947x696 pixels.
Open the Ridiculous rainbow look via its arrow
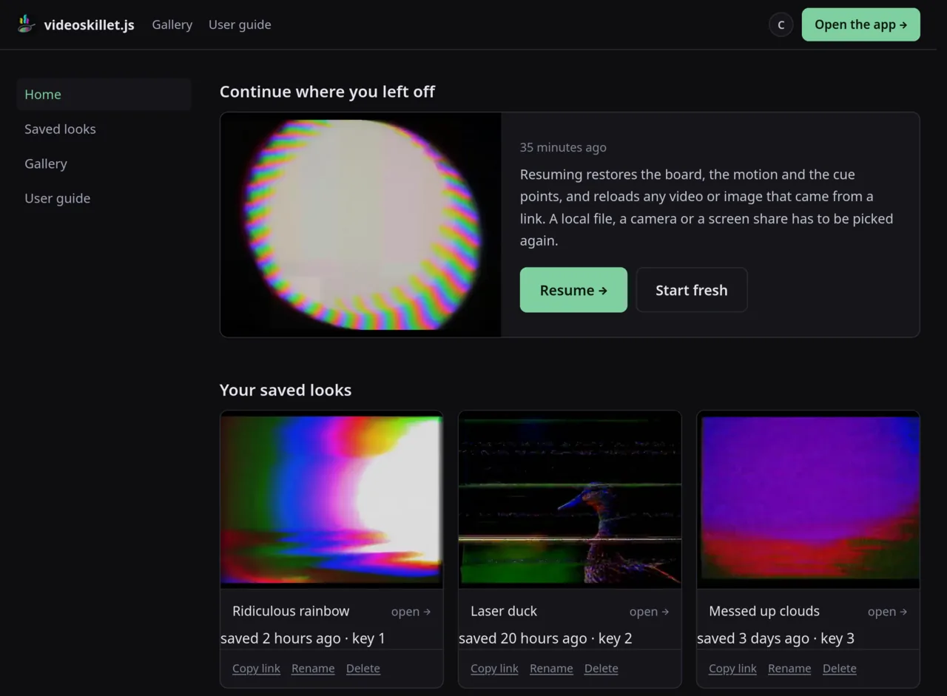point(411,612)
